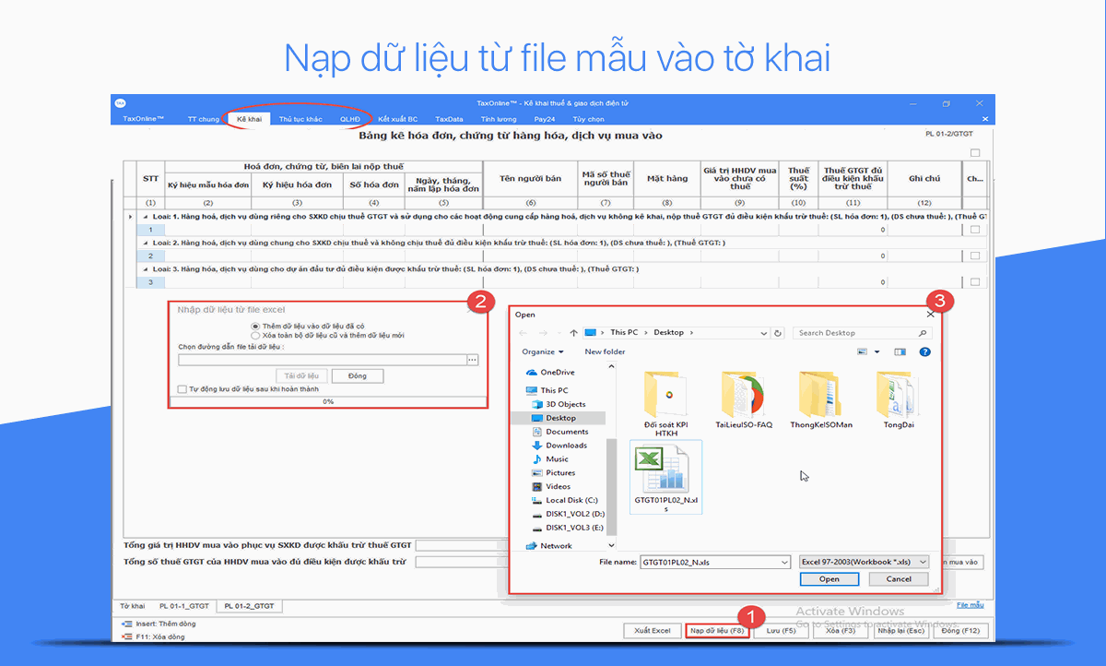Click the 0% import progress bar
Screen dimensions: 1106x666
[x=328, y=402]
